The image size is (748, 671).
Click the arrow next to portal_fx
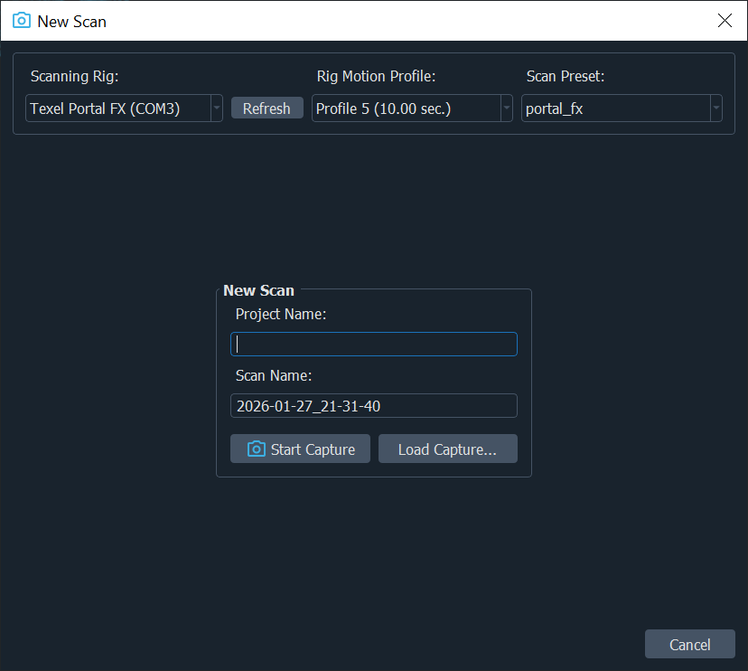pyautogui.click(x=715, y=109)
